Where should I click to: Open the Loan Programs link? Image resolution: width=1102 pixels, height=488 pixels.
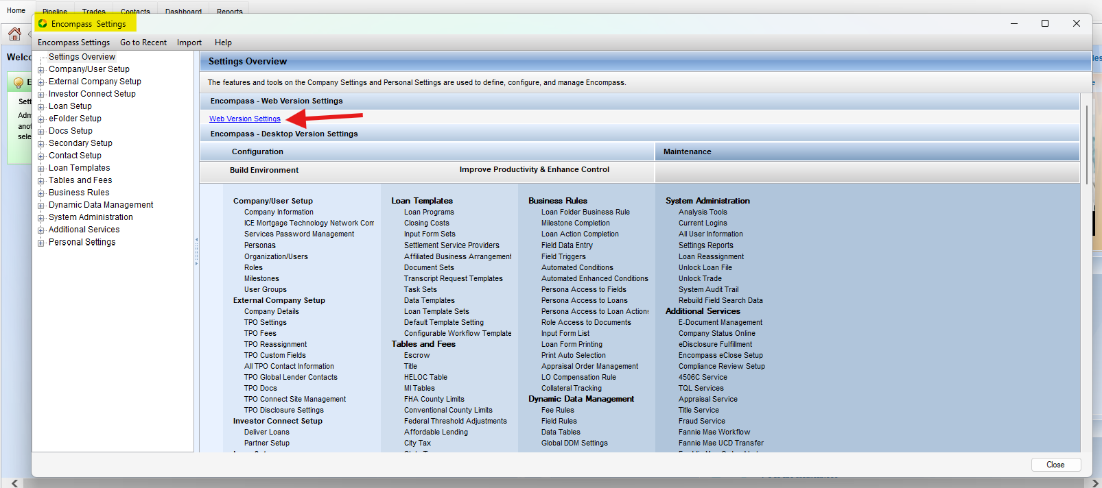(429, 212)
